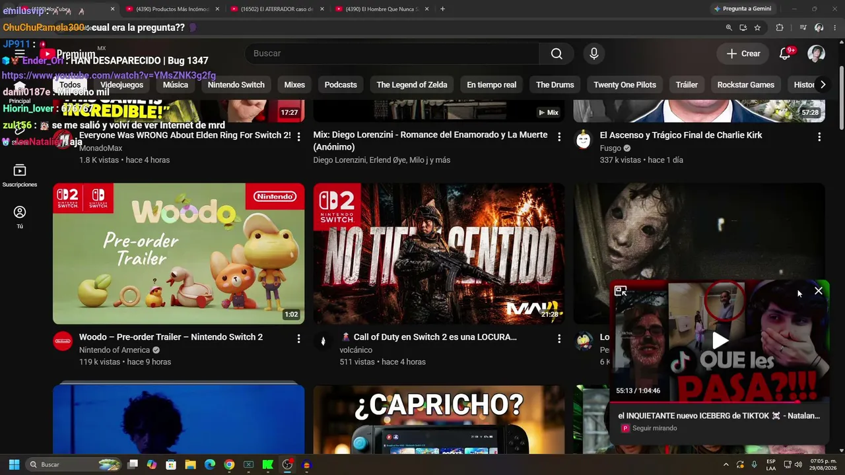Select the Twenty One Pilots chip

coord(625,84)
